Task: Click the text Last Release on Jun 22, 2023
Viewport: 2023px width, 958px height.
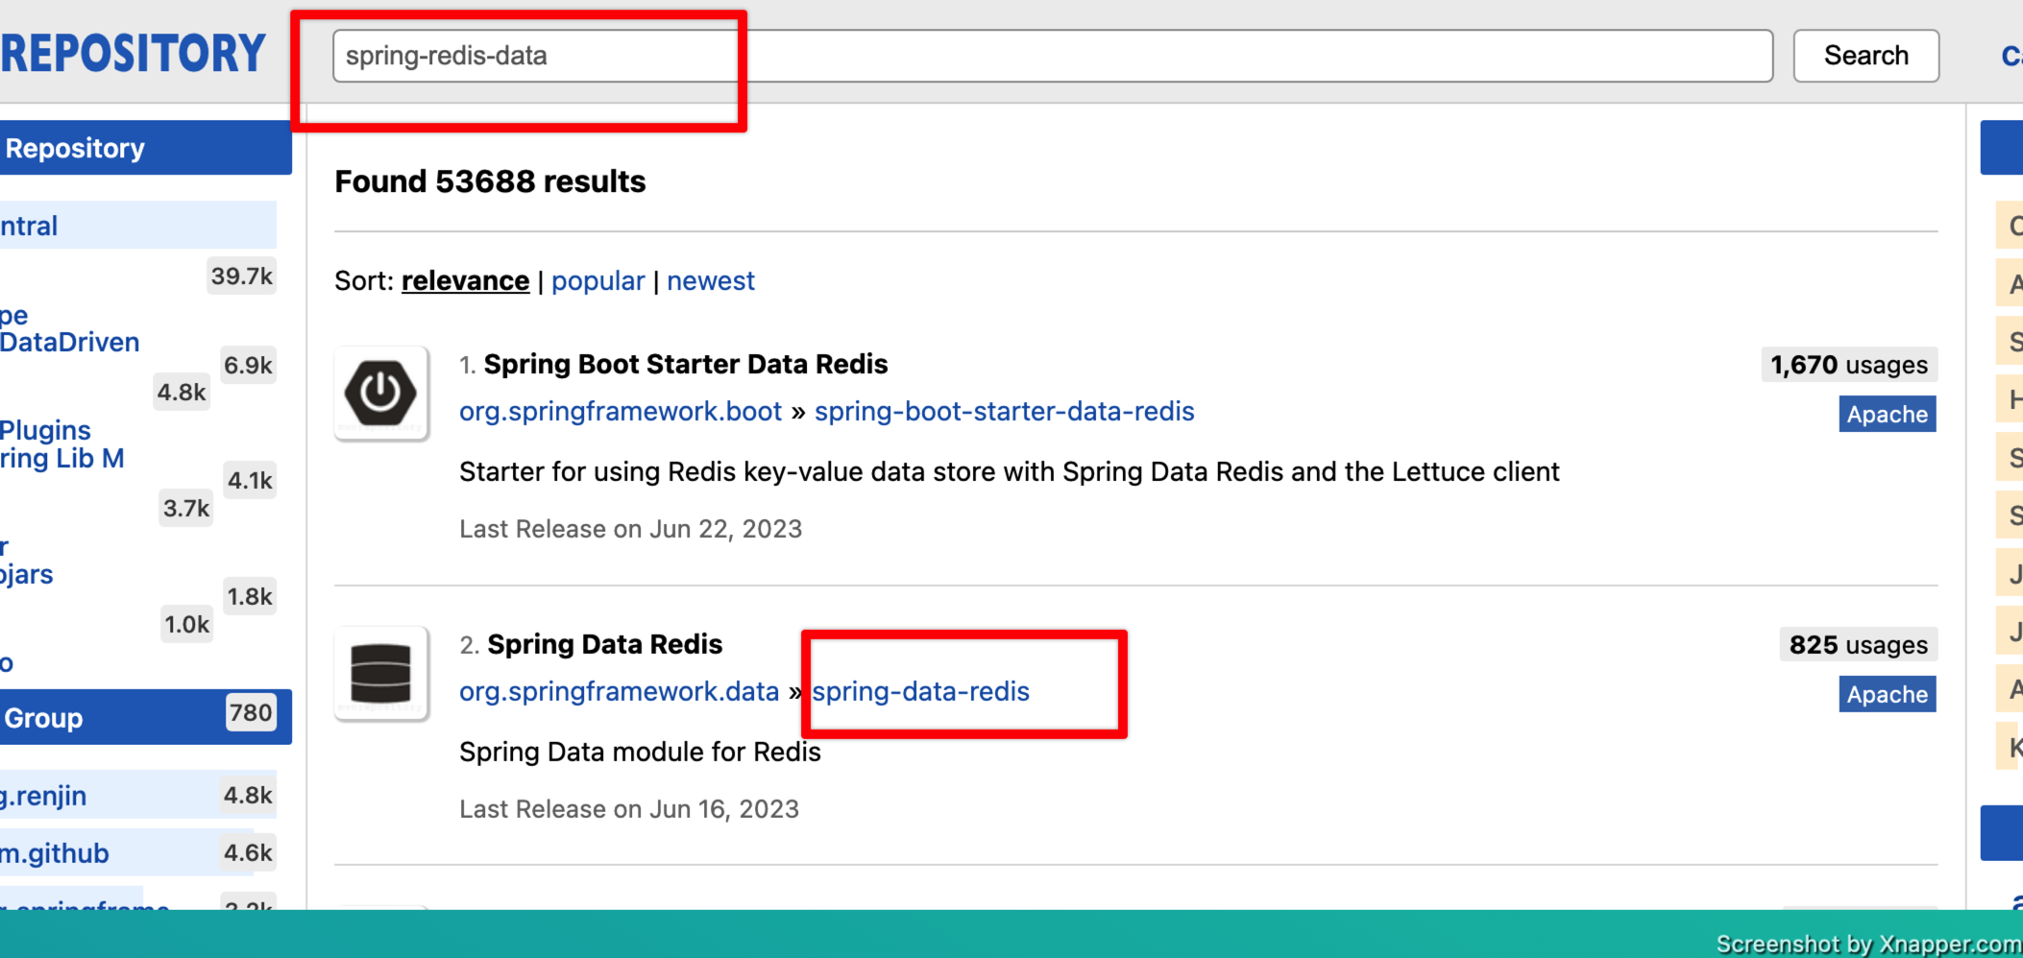Action: point(630,529)
